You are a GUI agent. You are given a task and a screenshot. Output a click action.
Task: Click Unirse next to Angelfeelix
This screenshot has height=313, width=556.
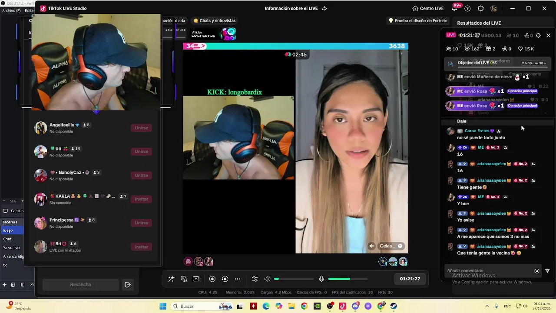pyautogui.click(x=141, y=128)
